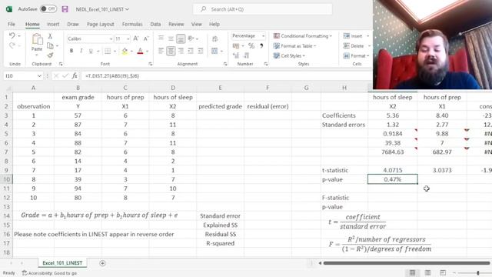Click Accessibility: Good to go status
Screen dimensions: 492x277
coord(49,273)
